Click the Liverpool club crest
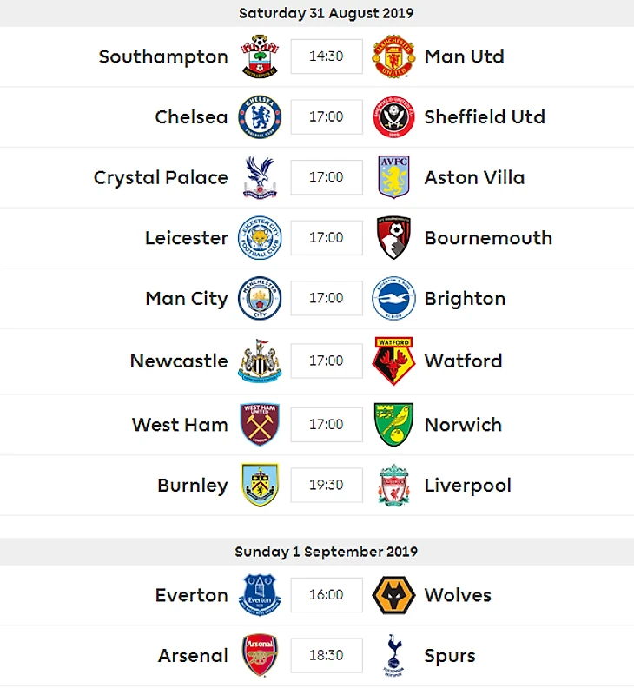The height and width of the screenshot is (695, 634). (393, 486)
